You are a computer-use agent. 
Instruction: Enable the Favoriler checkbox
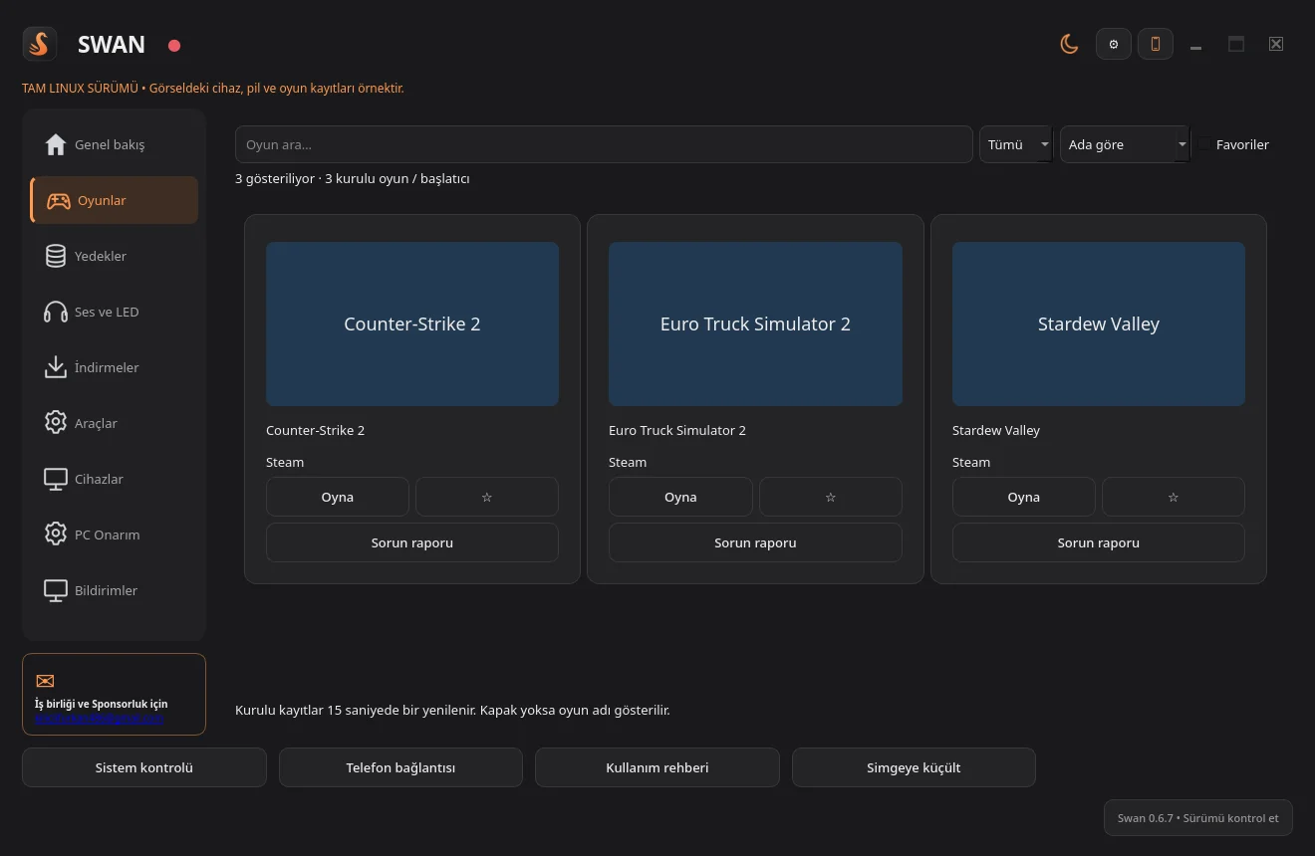click(1205, 144)
